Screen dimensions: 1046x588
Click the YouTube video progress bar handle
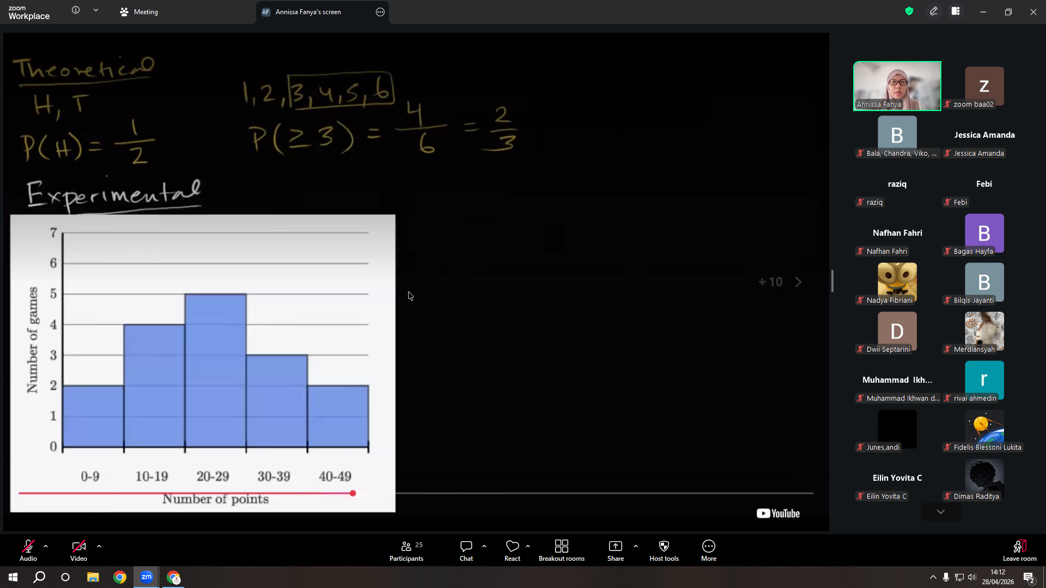[x=353, y=493]
